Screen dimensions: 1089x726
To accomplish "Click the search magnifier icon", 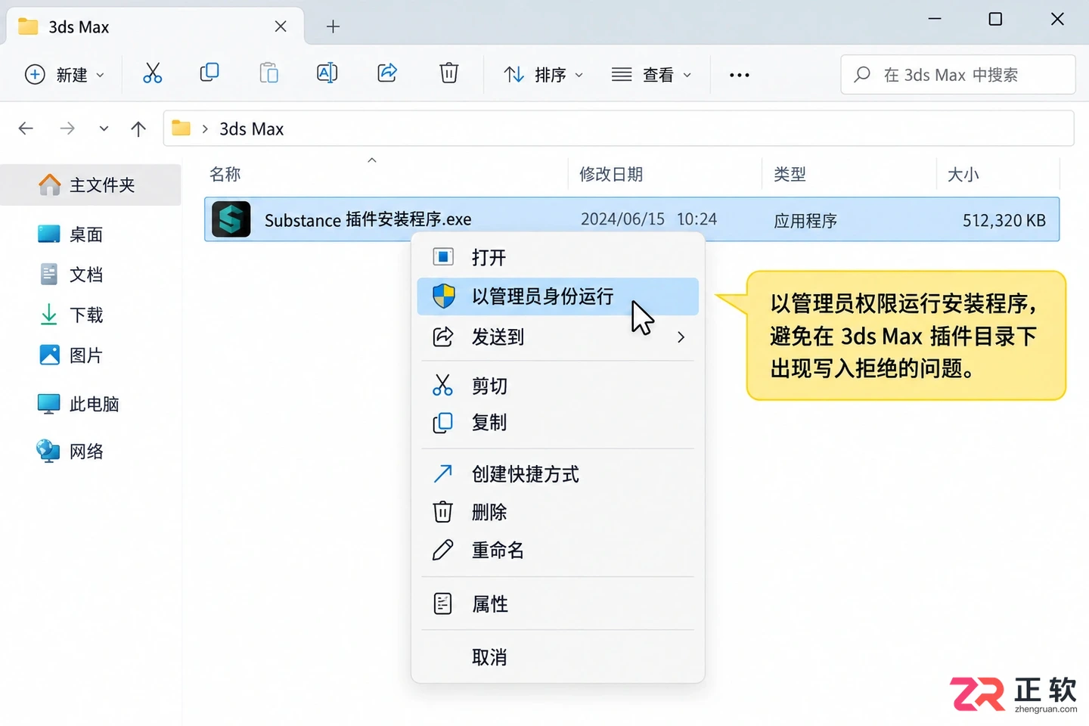I will [861, 74].
